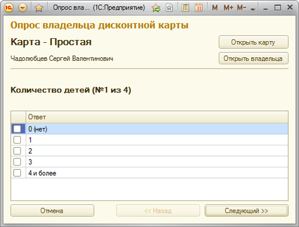Check the 0 (нет) answer checkbox
The image size is (299, 227).
coord(17,129)
